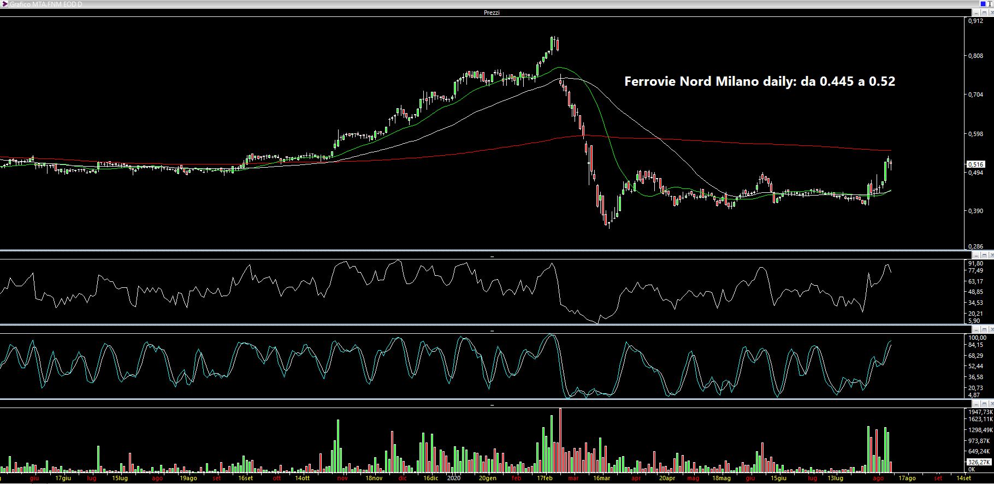Click the 20apr date label

click(667, 478)
